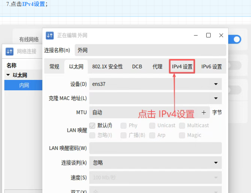This screenshot has height=193, width=251.
Task: Select the 内网 connection in the list
Action: [24, 85]
